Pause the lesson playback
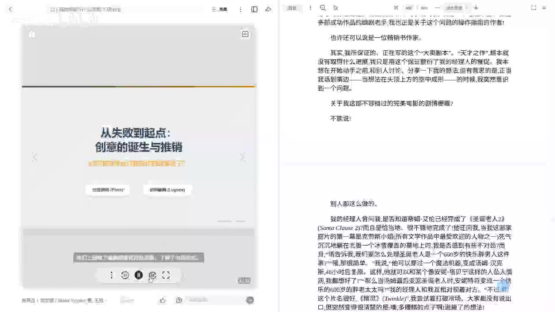The width and height of the screenshot is (555, 312). click(139, 275)
